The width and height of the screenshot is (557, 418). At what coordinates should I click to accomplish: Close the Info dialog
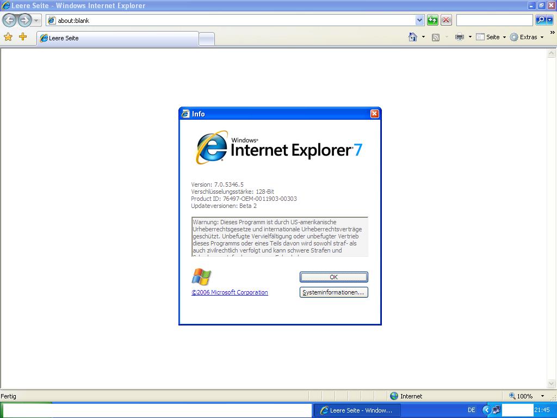point(374,114)
